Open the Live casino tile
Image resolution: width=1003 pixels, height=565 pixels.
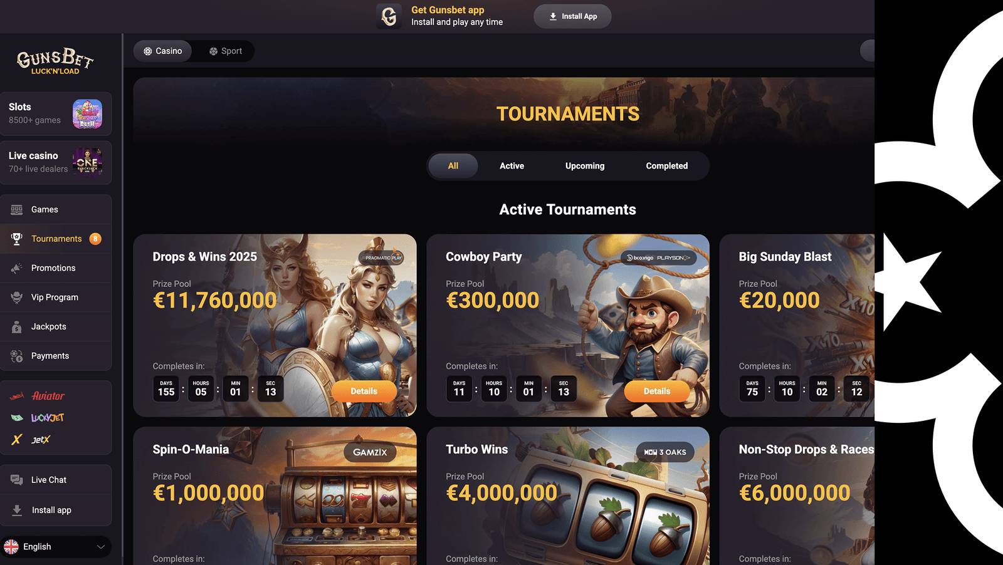[56, 162]
